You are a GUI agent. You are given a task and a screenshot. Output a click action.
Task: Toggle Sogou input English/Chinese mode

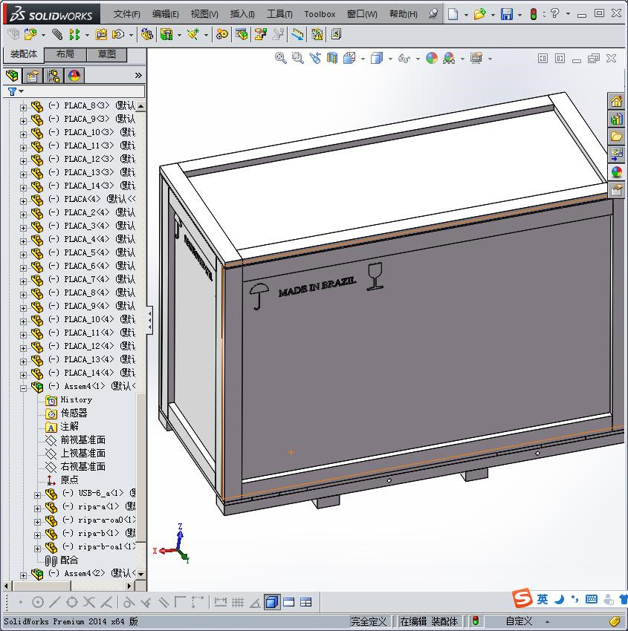point(543,599)
